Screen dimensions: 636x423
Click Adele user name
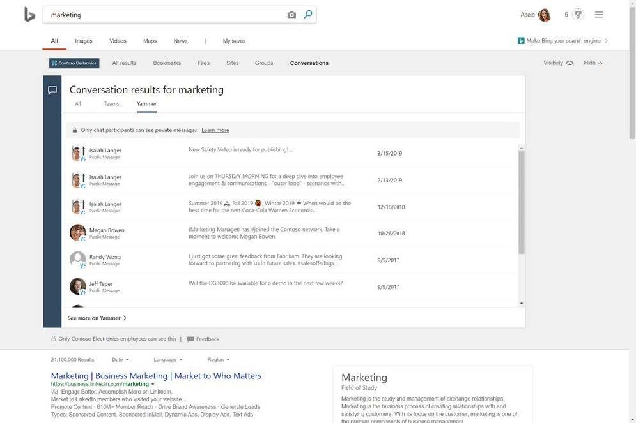click(527, 15)
